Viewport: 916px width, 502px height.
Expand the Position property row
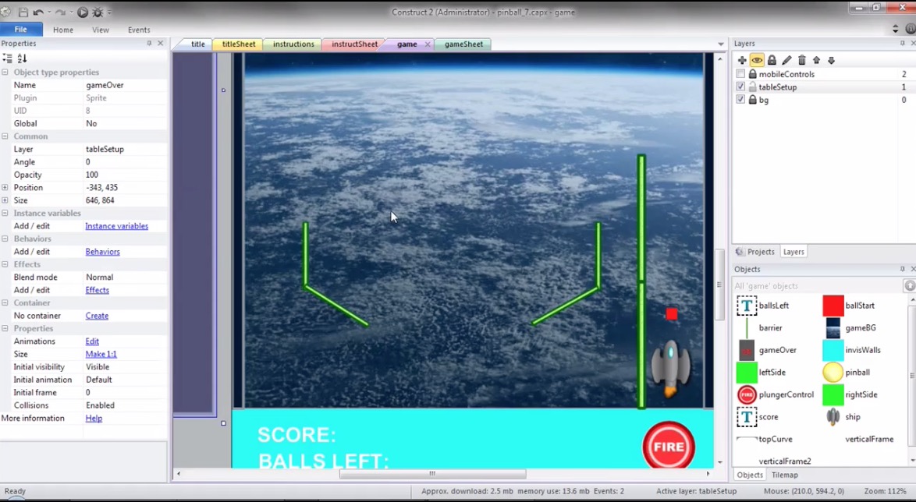[x=5, y=188]
